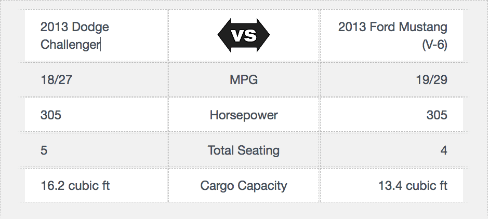Place cursor in the word Challenger
Screen dimensions: 489x220
tap(70, 45)
